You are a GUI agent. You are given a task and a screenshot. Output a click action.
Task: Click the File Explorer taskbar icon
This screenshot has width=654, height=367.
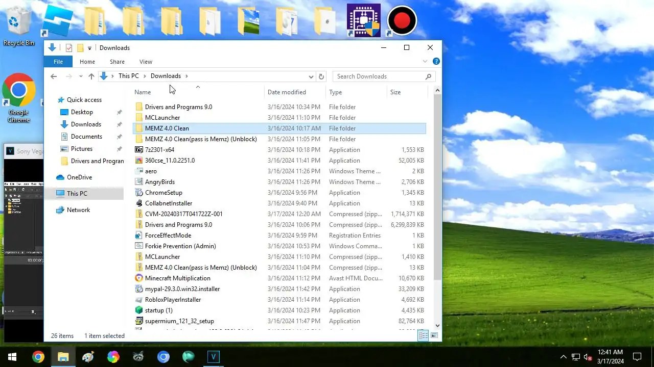tap(63, 357)
